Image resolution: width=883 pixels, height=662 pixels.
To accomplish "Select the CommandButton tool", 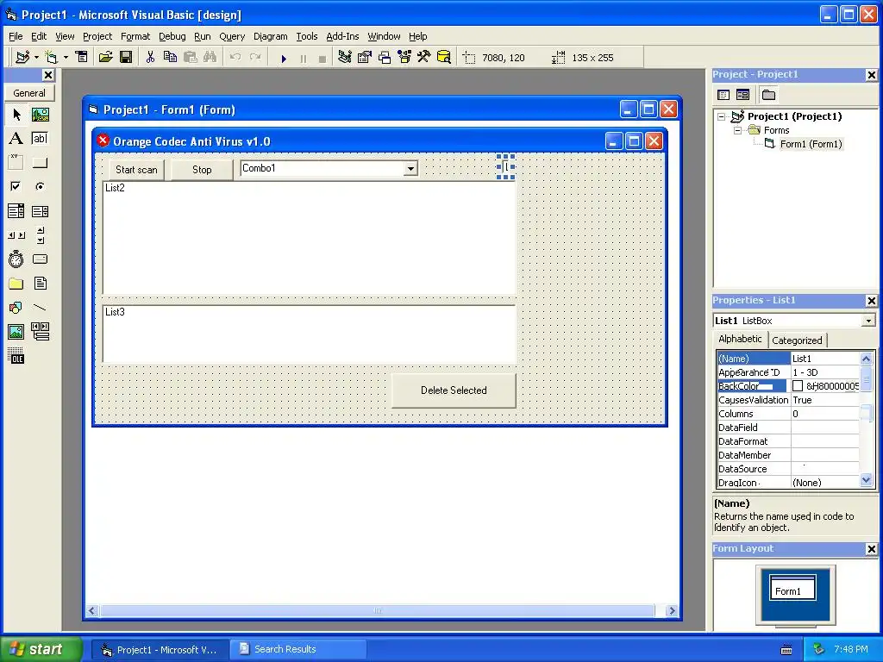I will (40, 163).
